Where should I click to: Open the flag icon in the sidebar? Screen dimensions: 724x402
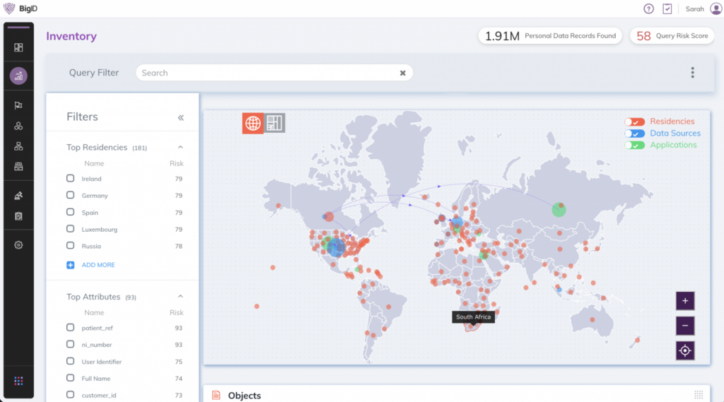click(x=18, y=105)
